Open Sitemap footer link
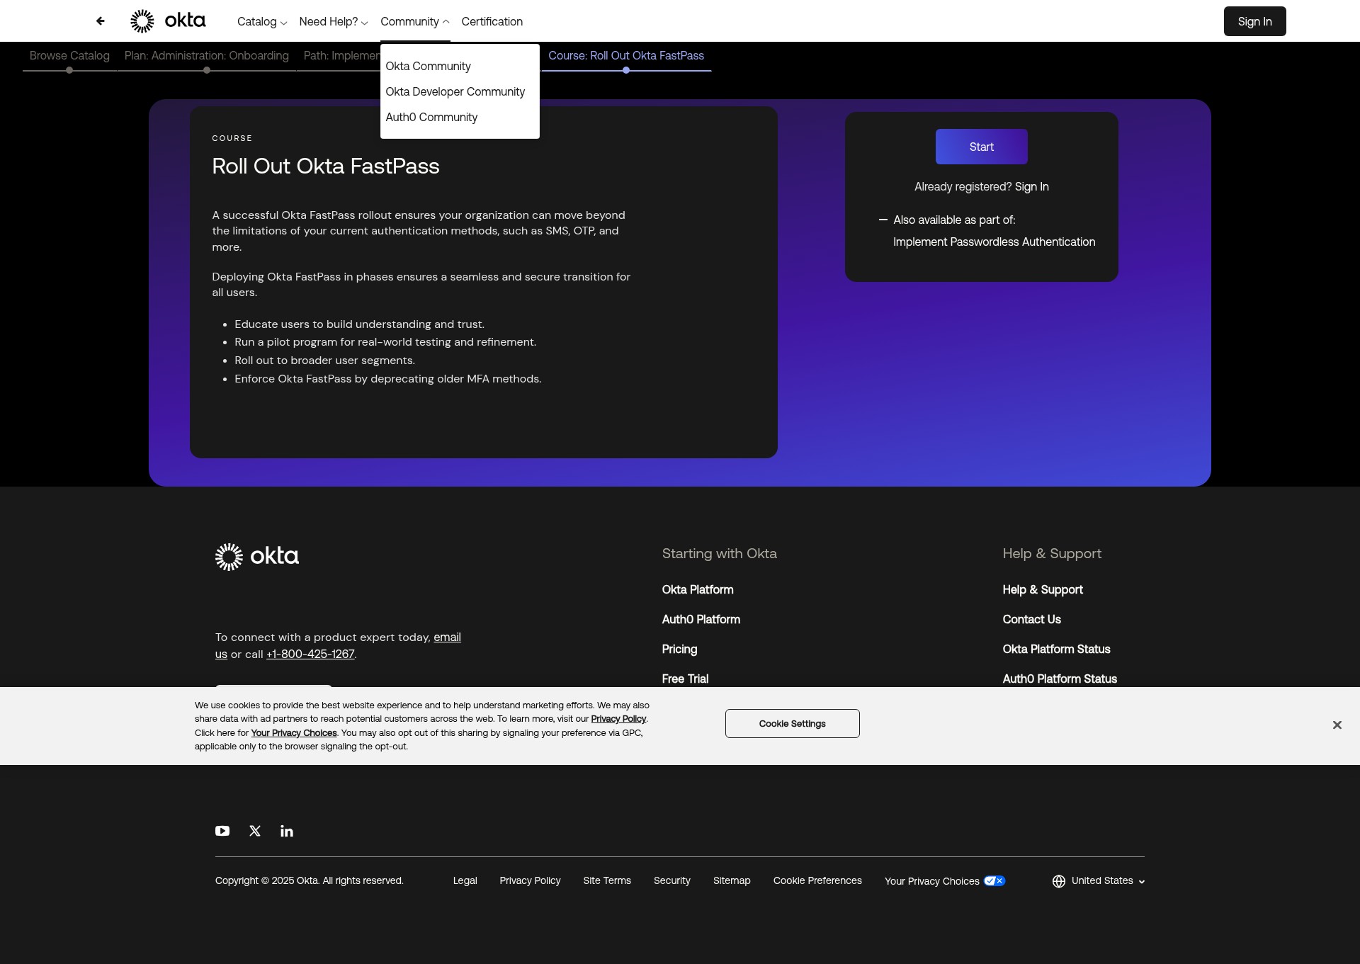Viewport: 1360px width, 964px height. point(732,881)
